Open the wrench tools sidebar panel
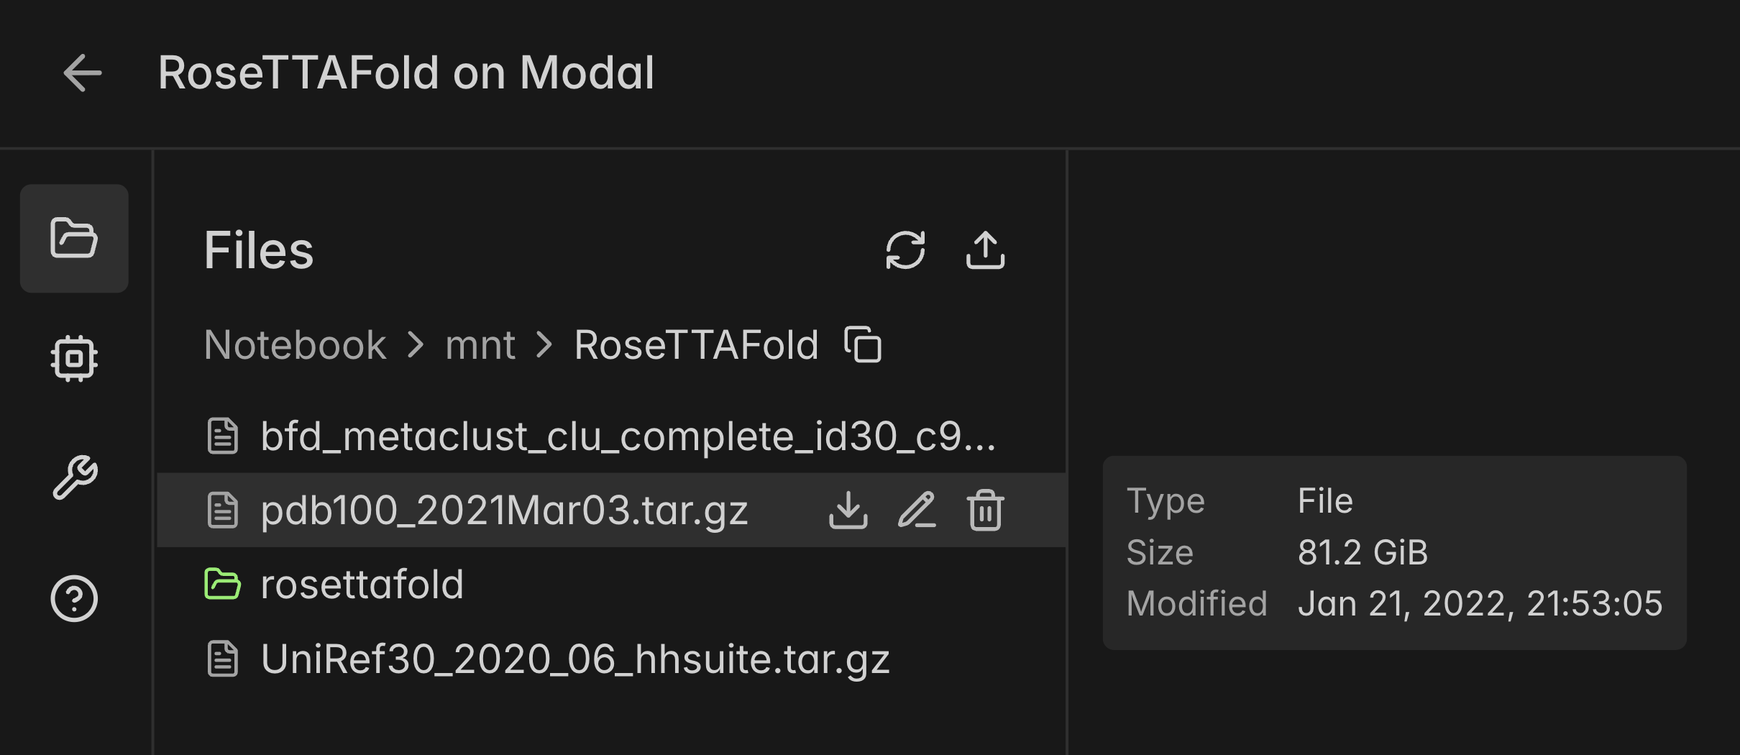The width and height of the screenshot is (1740, 755). pyautogui.click(x=74, y=477)
